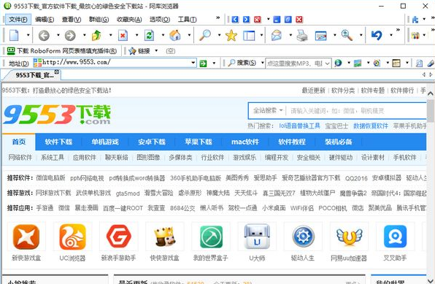Go to the 软件下载 navigation tab
This screenshot has width=435, height=284.
tap(58, 142)
